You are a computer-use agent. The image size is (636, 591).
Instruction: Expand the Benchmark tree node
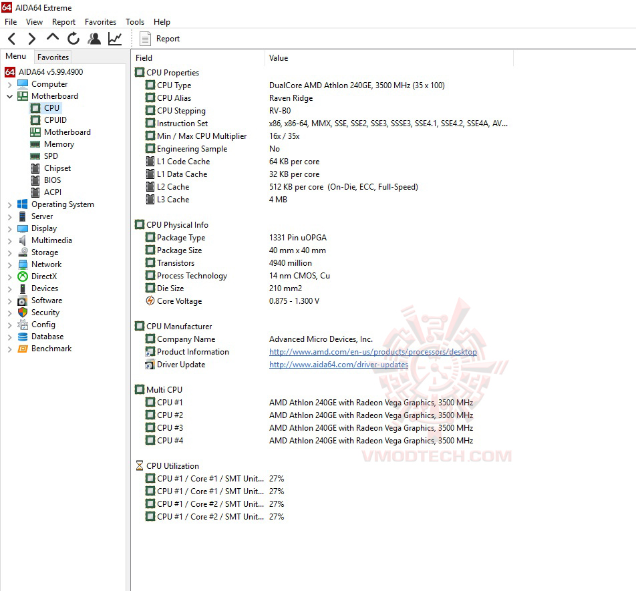[x=10, y=349]
